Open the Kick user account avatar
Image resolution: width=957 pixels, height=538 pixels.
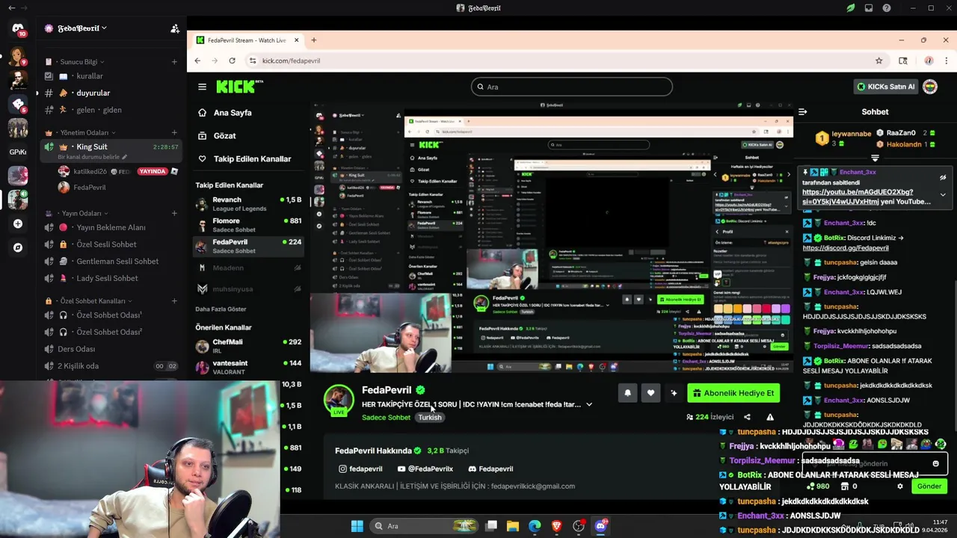point(930,87)
